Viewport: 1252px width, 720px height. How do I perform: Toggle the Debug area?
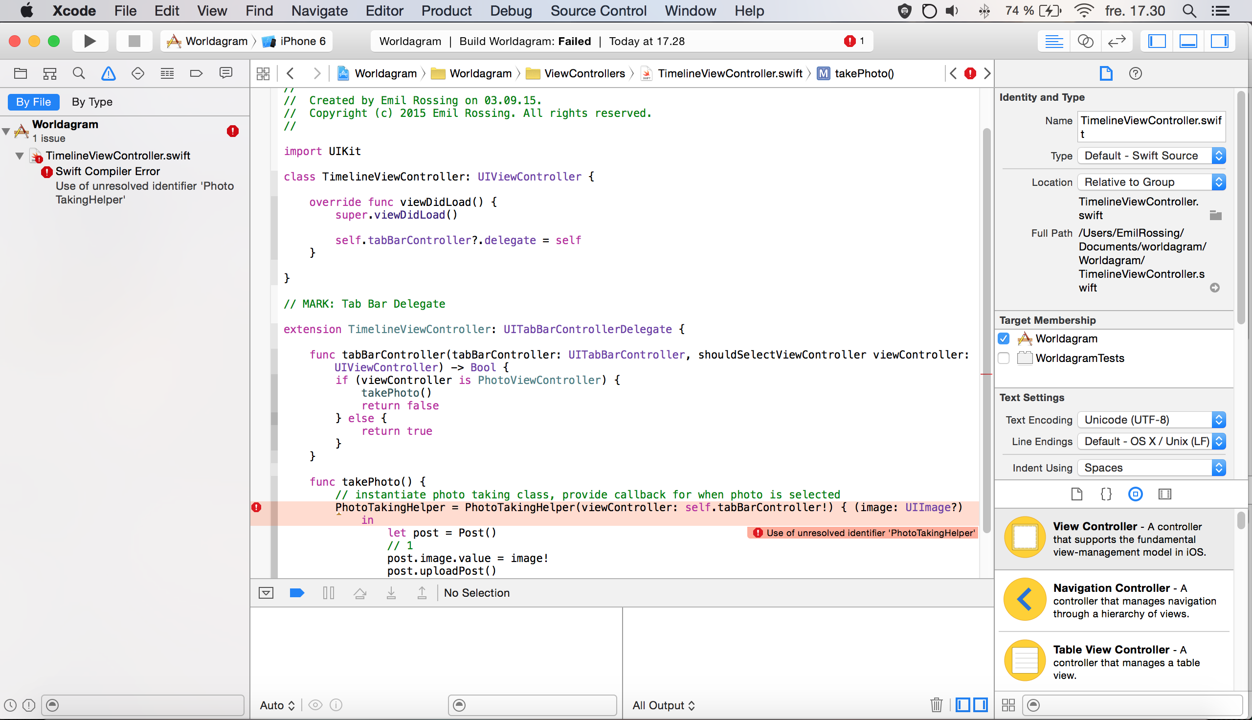(x=1188, y=41)
